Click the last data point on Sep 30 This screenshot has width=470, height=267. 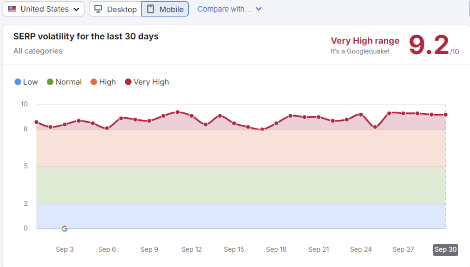pyautogui.click(x=445, y=114)
